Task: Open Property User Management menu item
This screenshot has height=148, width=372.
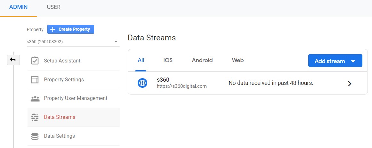Action: click(x=73, y=98)
